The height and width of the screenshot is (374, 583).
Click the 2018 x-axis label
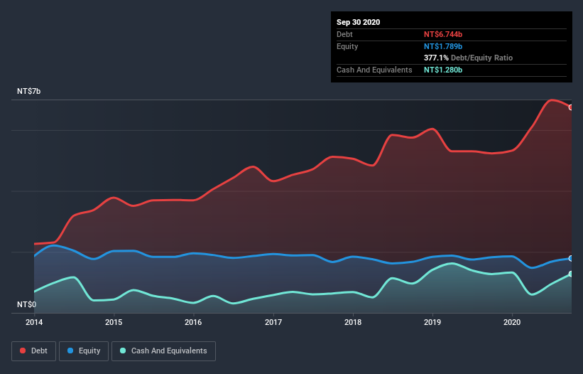(353, 322)
